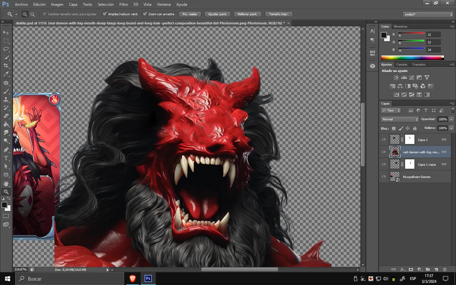The width and height of the screenshot is (456, 285).
Task: Select the Horizontal Type tool
Action: (6, 158)
